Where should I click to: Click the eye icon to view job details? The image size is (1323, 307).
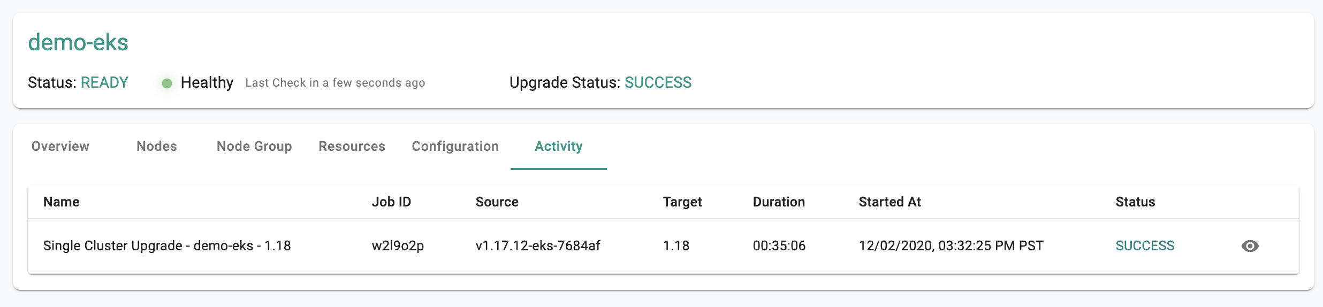[x=1250, y=246]
